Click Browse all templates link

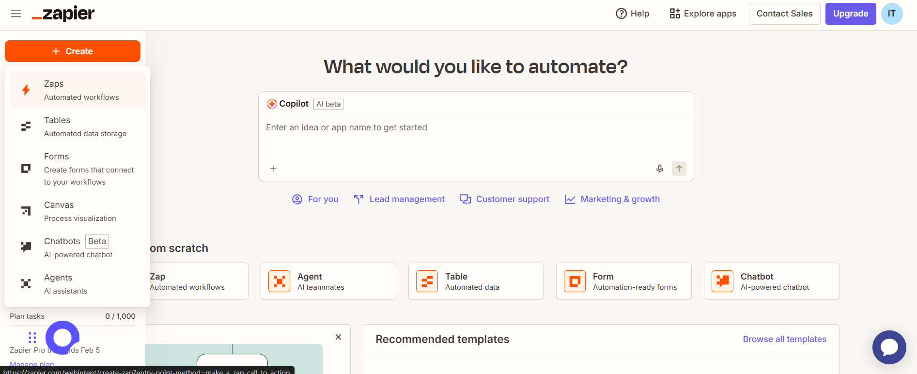[785, 339]
